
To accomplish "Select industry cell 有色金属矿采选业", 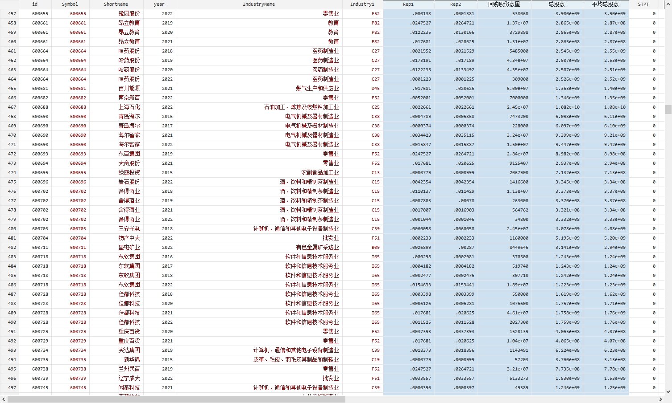I will [x=317, y=247].
